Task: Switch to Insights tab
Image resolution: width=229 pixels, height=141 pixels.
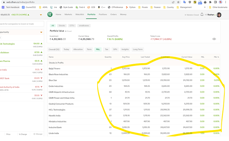Action: [x=125, y=50]
